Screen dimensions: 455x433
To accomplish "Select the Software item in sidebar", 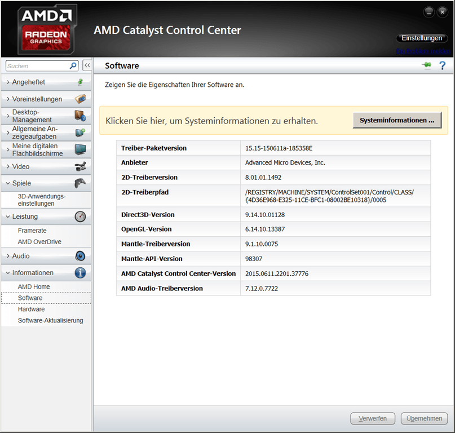I will click(x=46, y=298).
